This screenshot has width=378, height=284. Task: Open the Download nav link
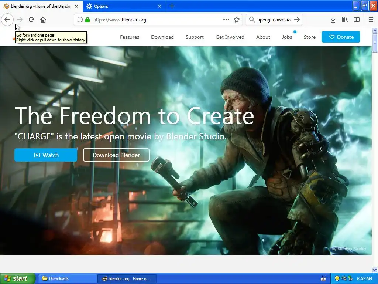[162, 37]
